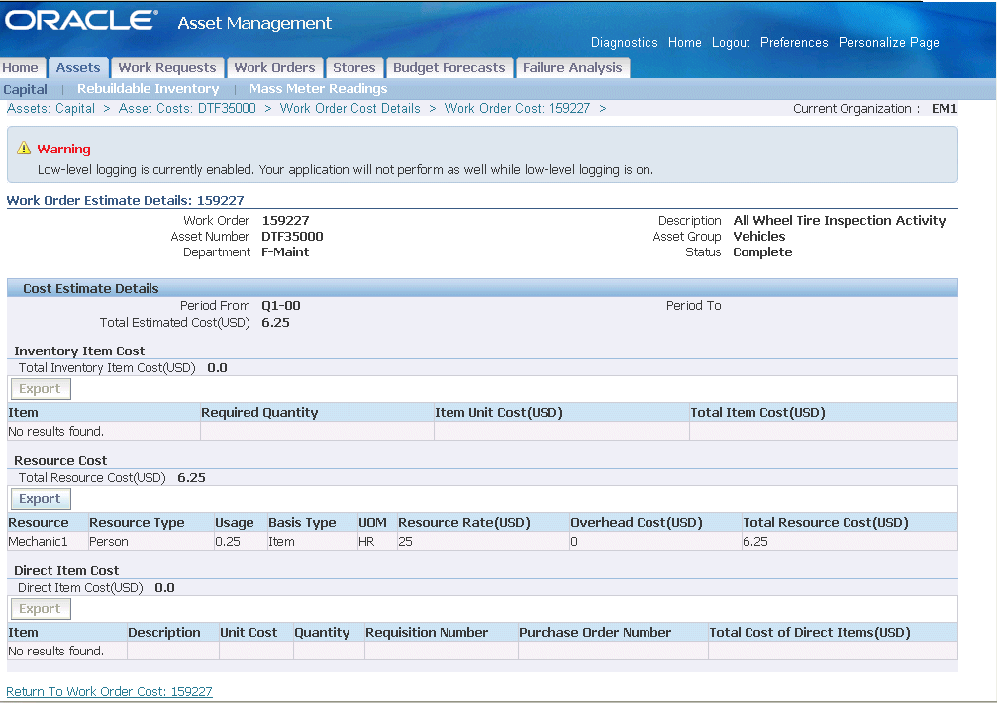Open the Home tab
The width and height of the screenshot is (997, 703).
21,68
